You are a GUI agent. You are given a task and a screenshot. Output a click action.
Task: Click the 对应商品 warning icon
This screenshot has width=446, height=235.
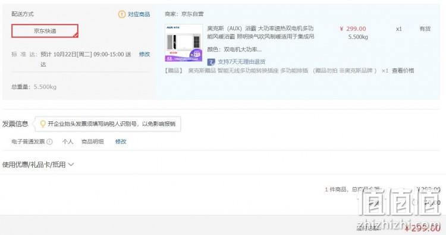tap(122, 14)
